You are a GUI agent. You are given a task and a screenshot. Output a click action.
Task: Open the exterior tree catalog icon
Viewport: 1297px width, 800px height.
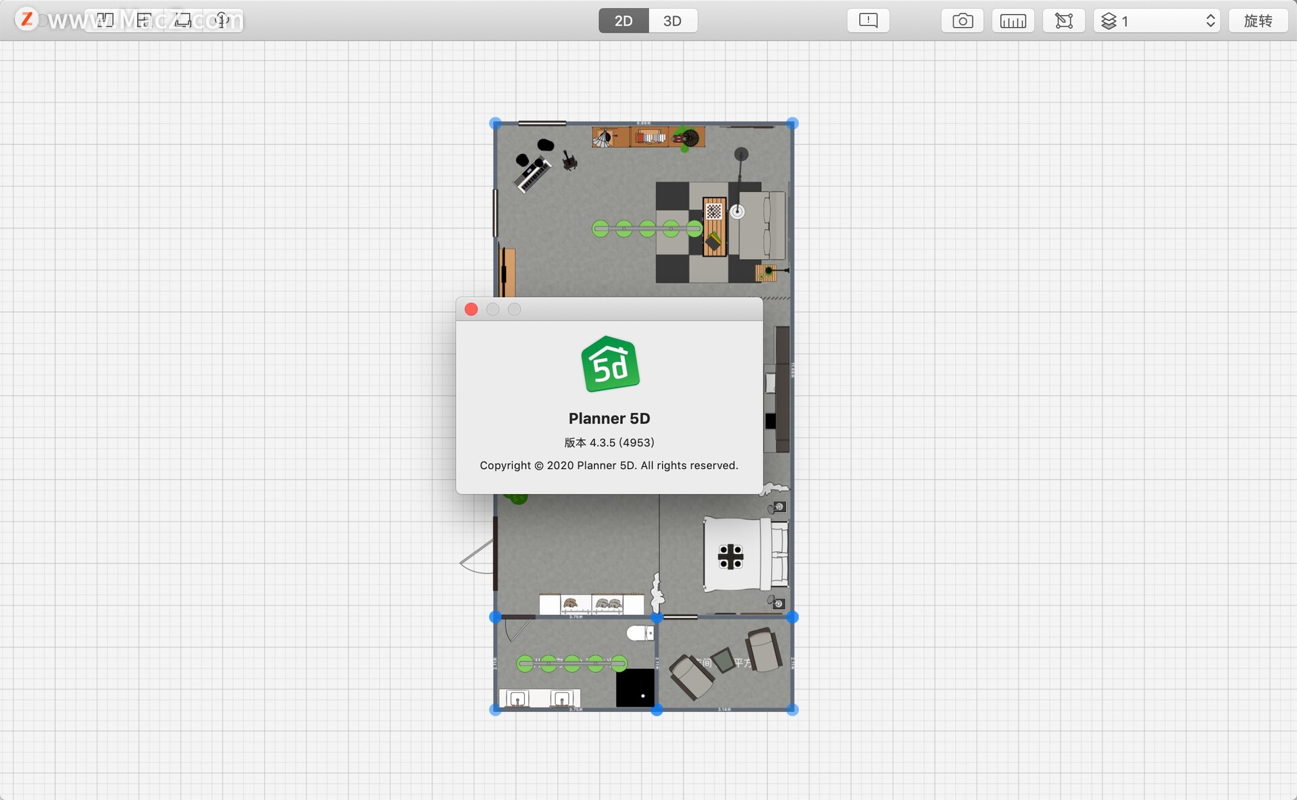point(222,20)
